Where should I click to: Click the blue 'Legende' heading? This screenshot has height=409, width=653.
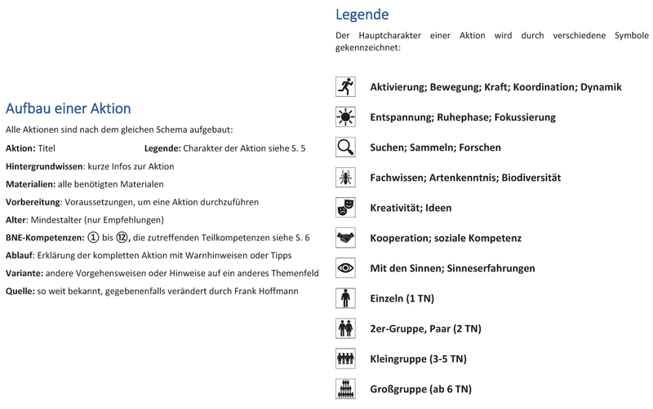click(x=362, y=15)
